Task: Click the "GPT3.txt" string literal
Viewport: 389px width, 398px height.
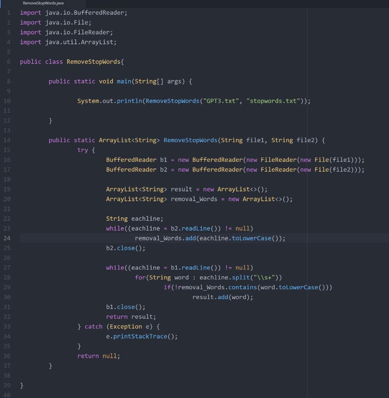Action: 221,101
